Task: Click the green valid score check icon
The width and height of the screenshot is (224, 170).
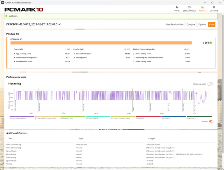Action: pyautogui.click(x=6, y=16)
